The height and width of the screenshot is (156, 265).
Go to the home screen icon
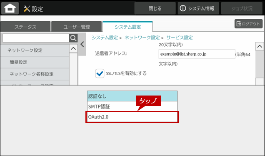tap(10, 8)
